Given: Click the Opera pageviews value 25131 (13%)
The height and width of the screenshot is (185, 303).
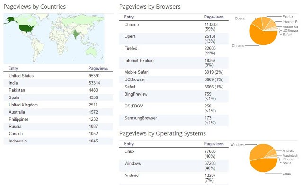Looking at the screenshot, I should [x=210, y=39].
